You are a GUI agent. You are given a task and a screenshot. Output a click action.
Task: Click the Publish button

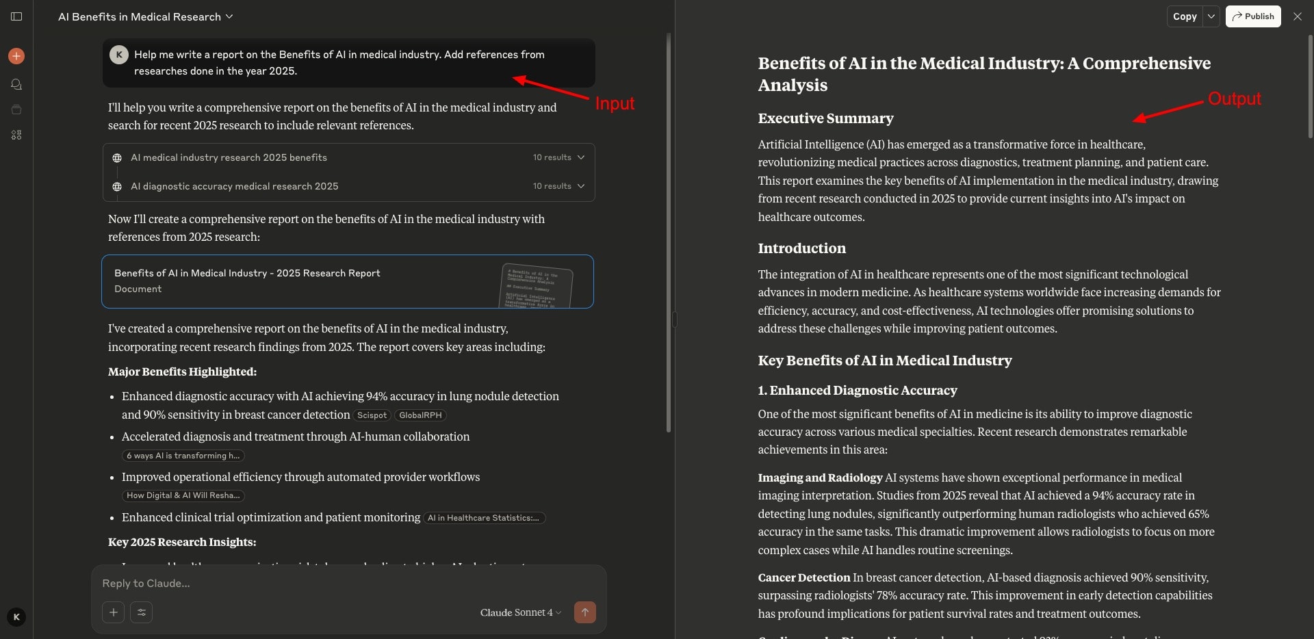pyautogui.click(x=1253, y=16)
